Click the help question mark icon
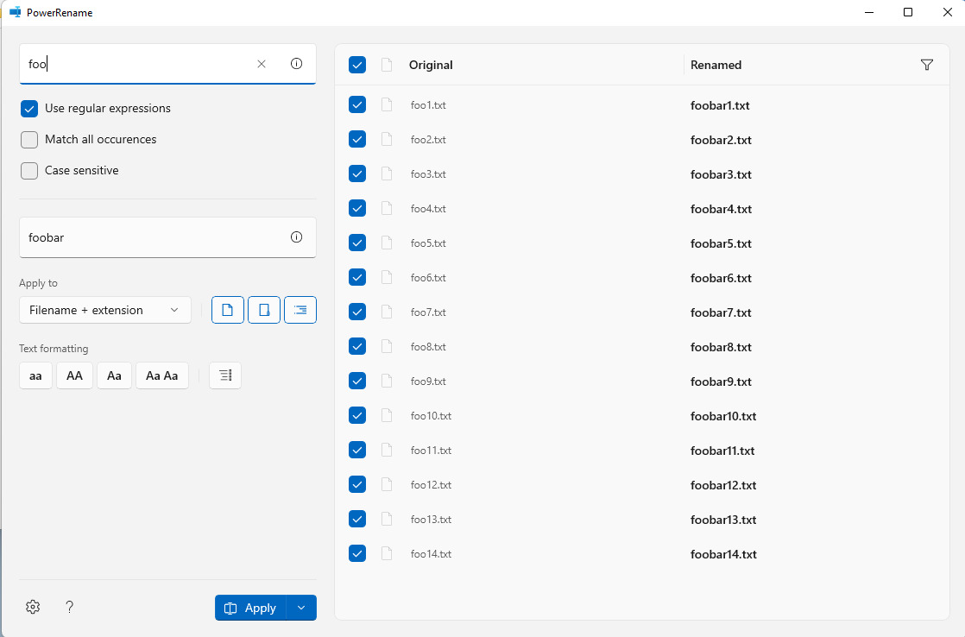This screenshot has width=965, height=637. pyautogui.click(x=70, y=607)
